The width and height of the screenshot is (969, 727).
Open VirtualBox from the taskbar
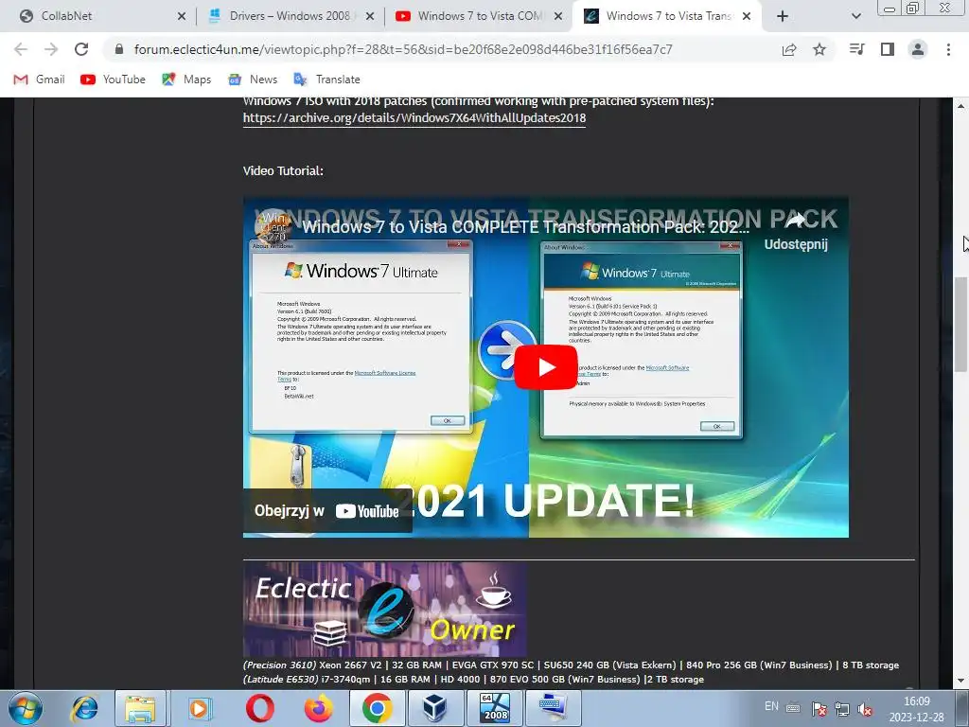[x=435, y=708]
